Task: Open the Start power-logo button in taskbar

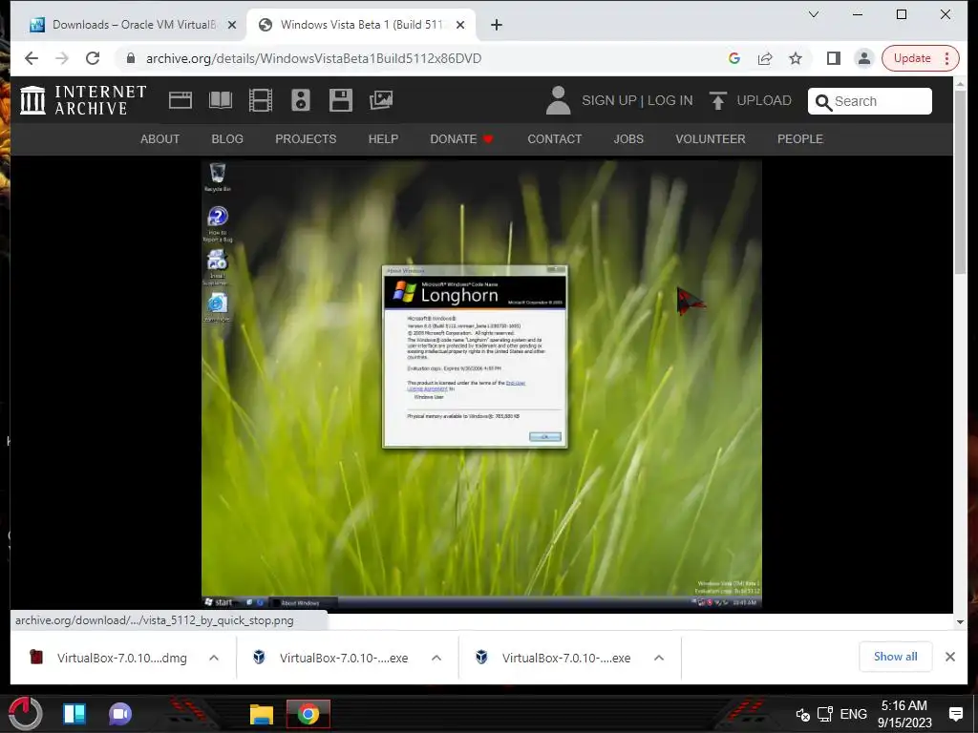Action: coord(25,713)
